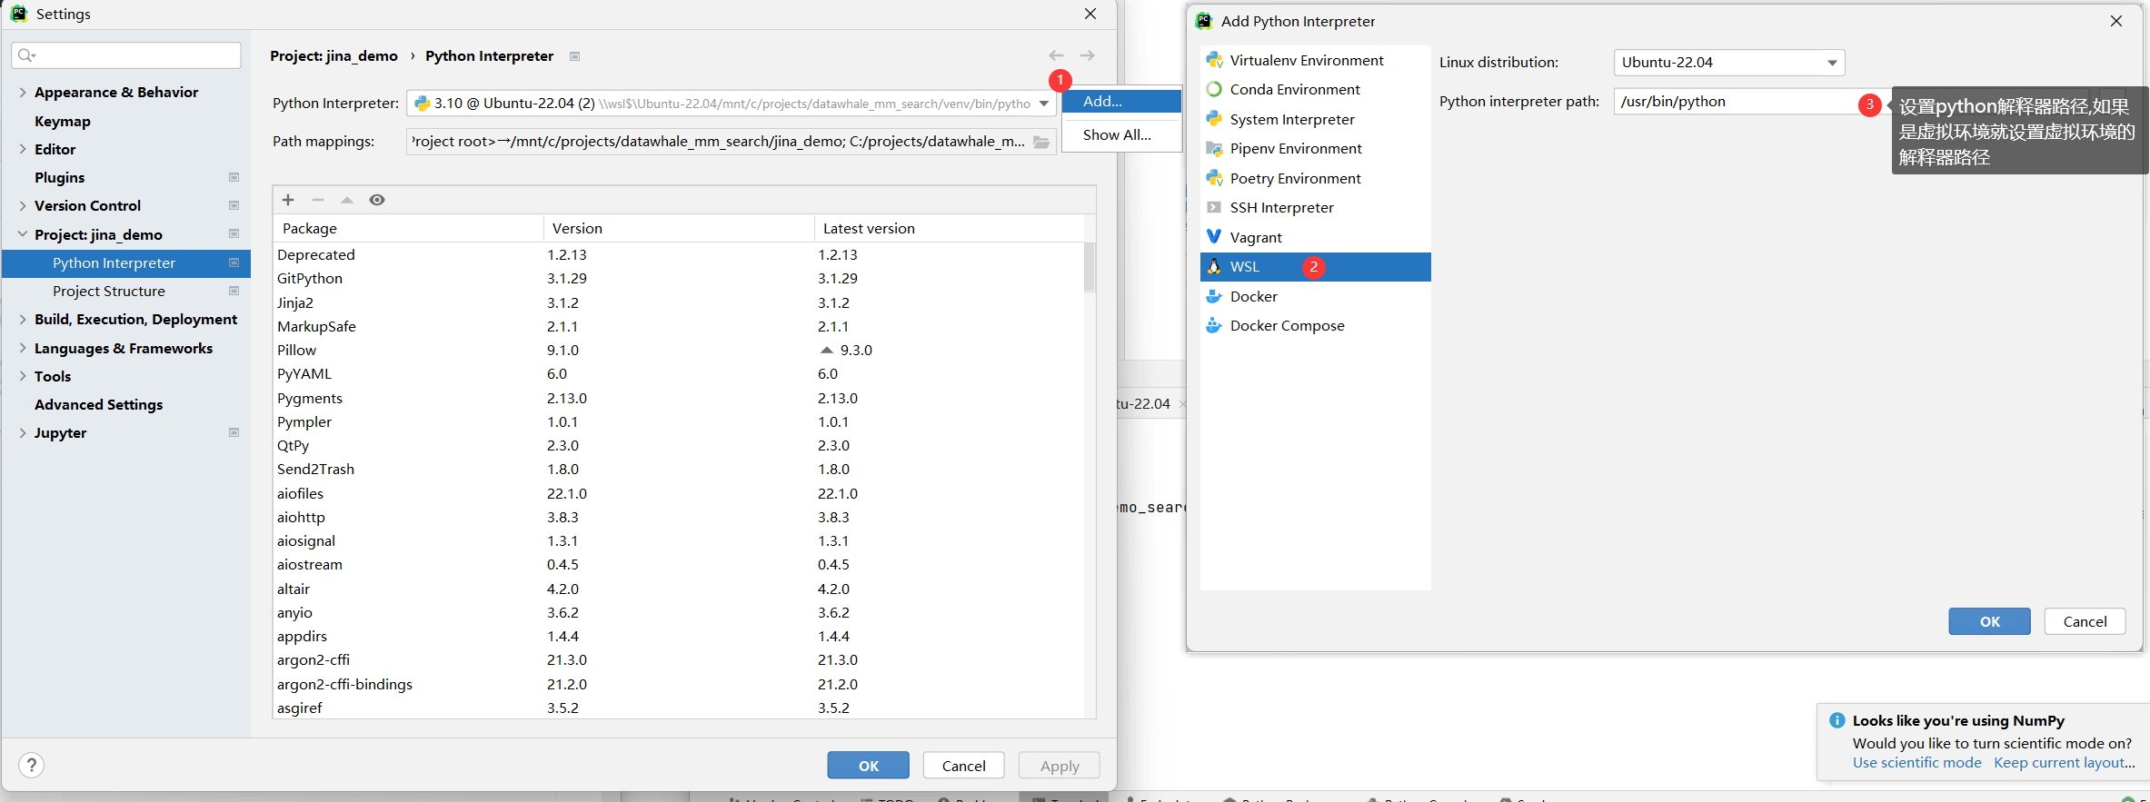Screen dimensions: 2150x802
Task: Click the WSL penguin icon
Action: pos(1214,266)
